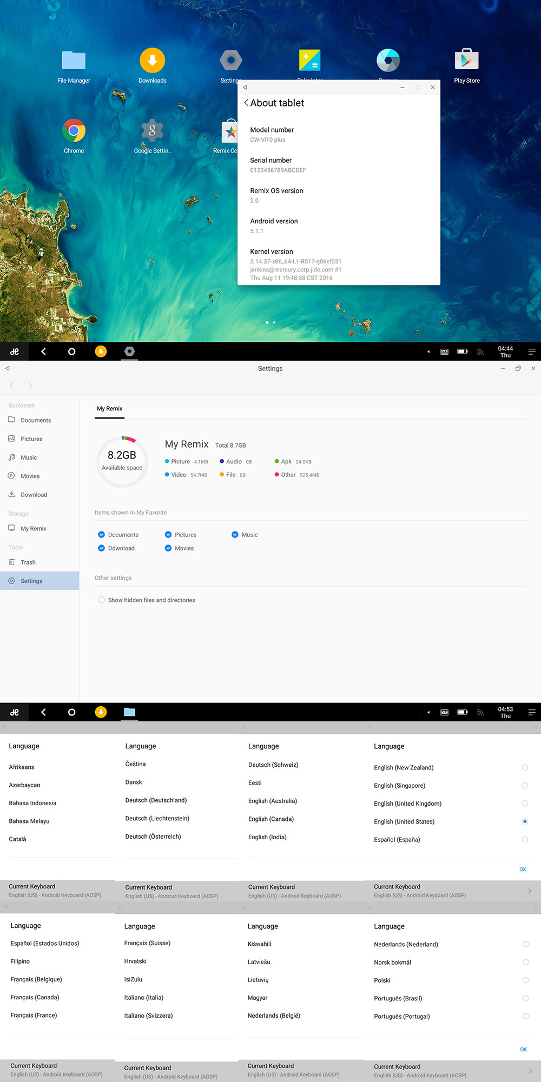Select Settings in the Tools sidebar section

tap(31, 581)
